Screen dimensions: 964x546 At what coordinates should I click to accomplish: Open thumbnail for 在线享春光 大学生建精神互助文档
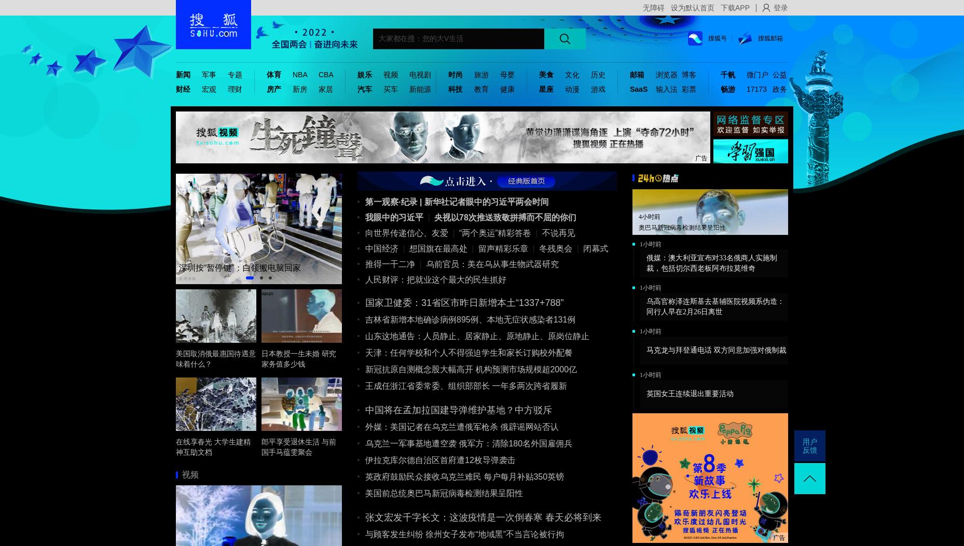216,404
